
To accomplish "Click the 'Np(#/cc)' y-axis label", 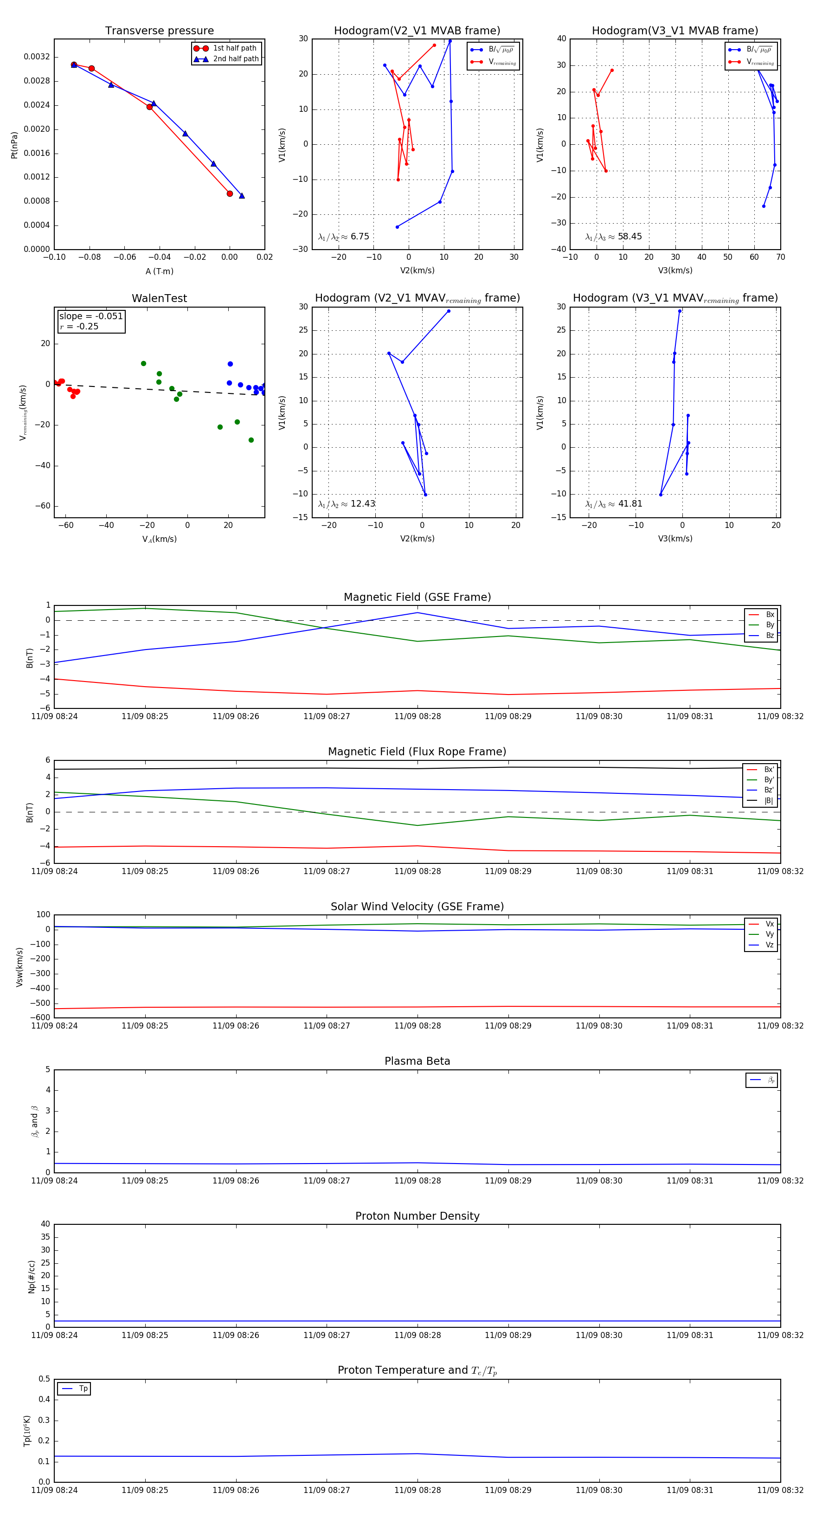I will pyautogui.click(x=32, y=1277).
